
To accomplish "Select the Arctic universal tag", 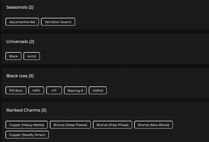I will coord(32,56).
